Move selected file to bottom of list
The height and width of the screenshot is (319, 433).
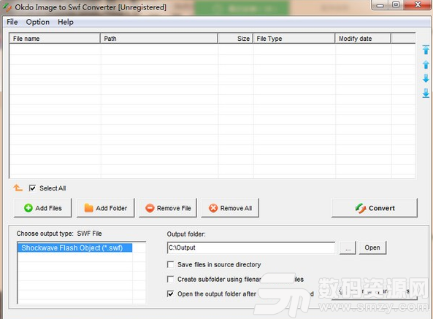pyautogui.click(x=426, y=93)
